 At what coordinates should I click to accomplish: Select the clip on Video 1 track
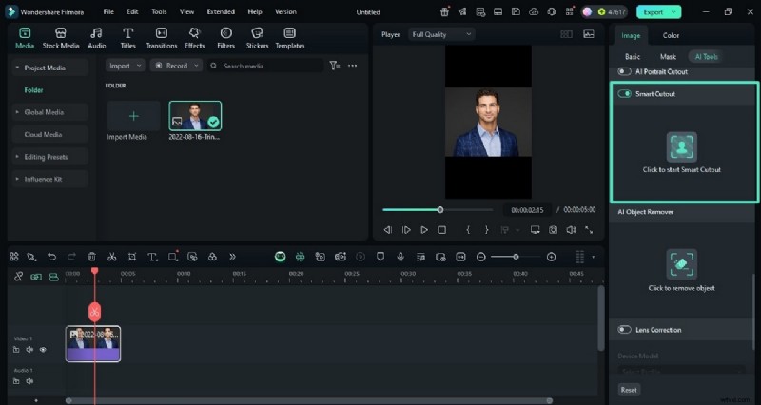[x=93, y=344]
